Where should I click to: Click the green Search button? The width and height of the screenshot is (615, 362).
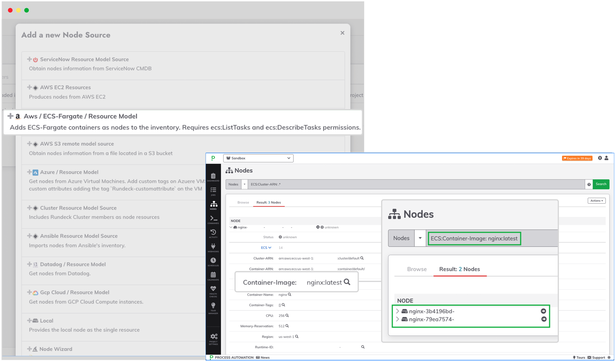coord(601,184)
